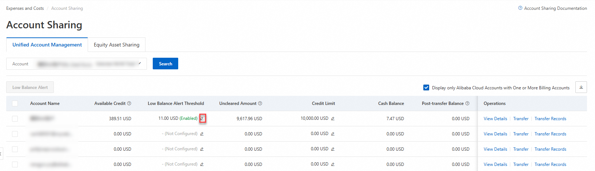Screen dimensions: 595x171
Task: Open Transfer Records in second account row
Action: click(550, 134)
